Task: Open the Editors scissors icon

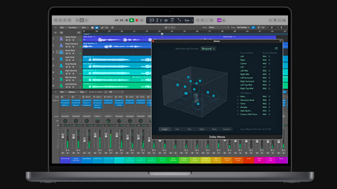Action: coord(86,20)
